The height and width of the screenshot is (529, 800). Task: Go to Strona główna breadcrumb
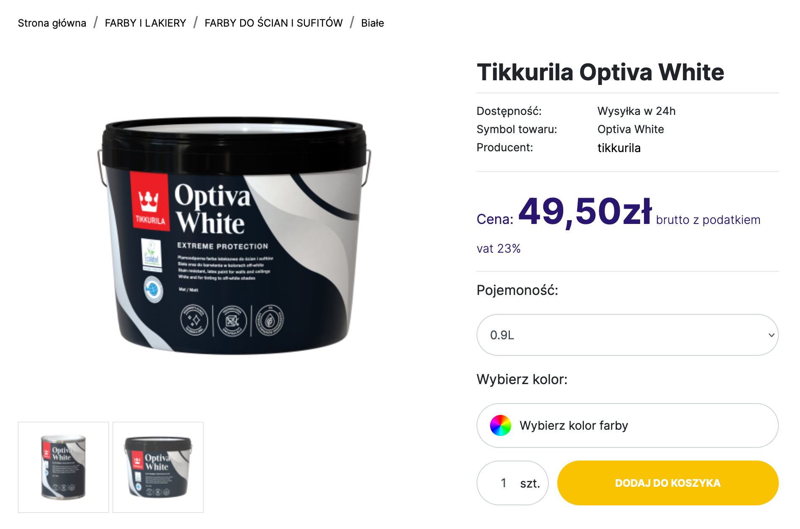[x=52, y=23]
